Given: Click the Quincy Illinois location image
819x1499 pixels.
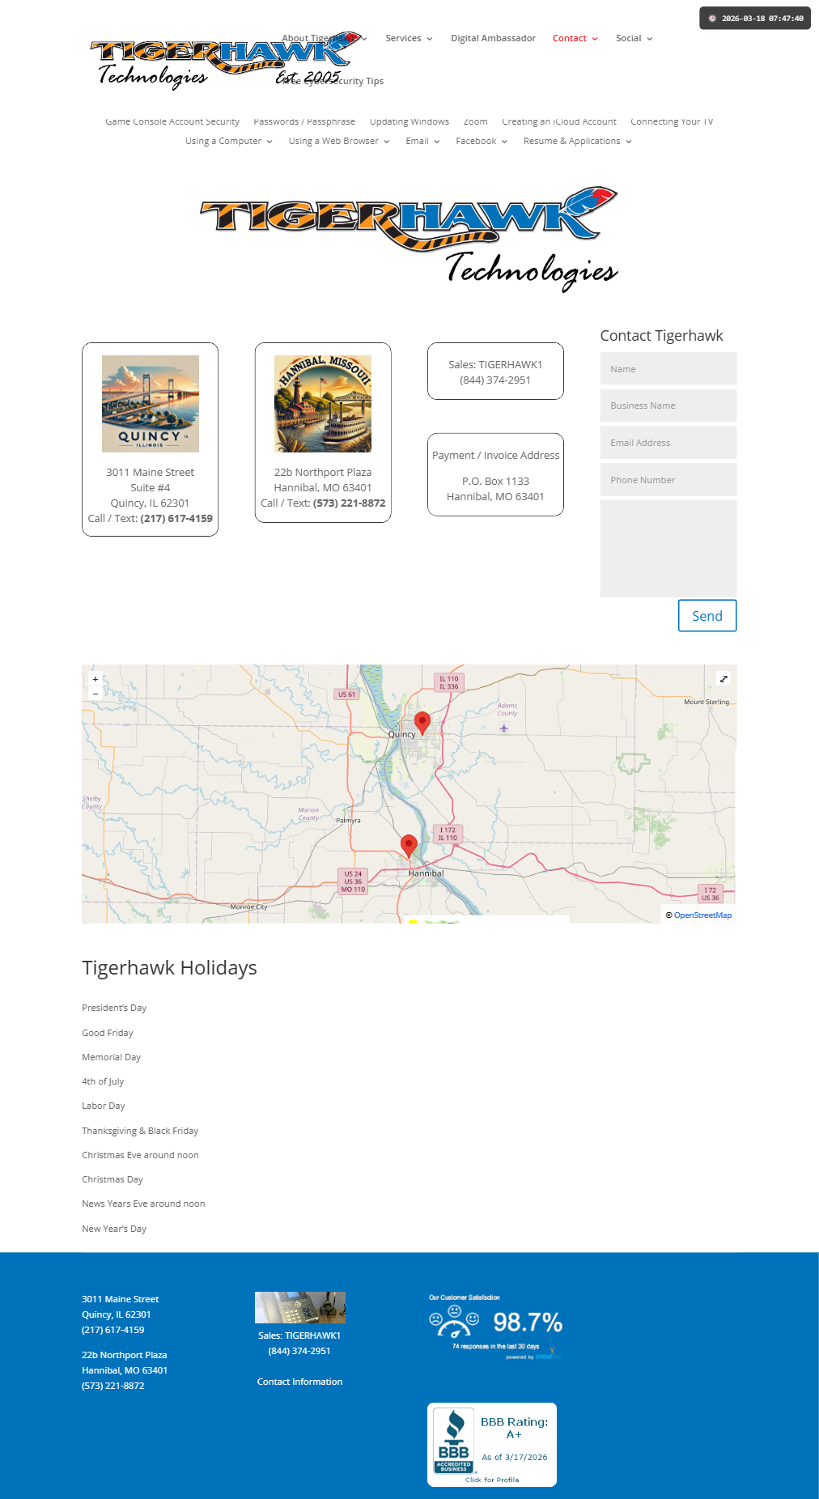Looking at the screenshot, I should click(151, 404).
